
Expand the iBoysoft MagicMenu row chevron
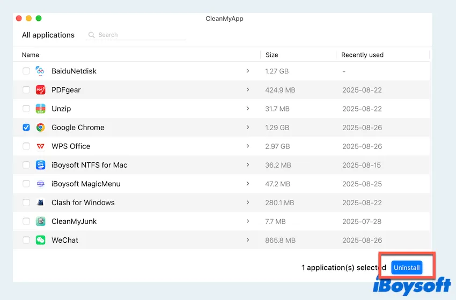248,184
